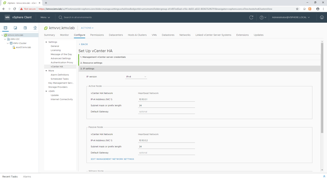The width and height of the screenshot is (327, 179).
Task: Switch to the Monitor tab
Action: pos(65,35)
